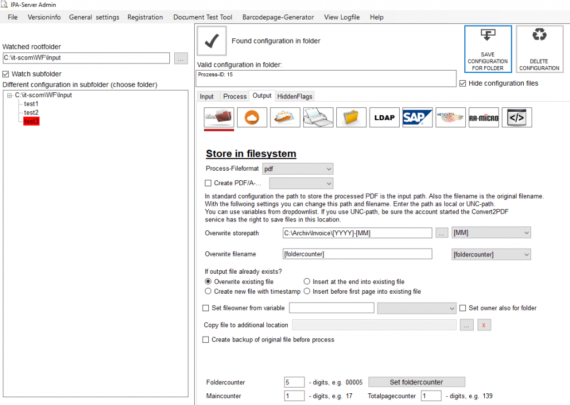Enable Create PDF/A checkbox
Screen dimensions: 570x405
click(208, 183)
